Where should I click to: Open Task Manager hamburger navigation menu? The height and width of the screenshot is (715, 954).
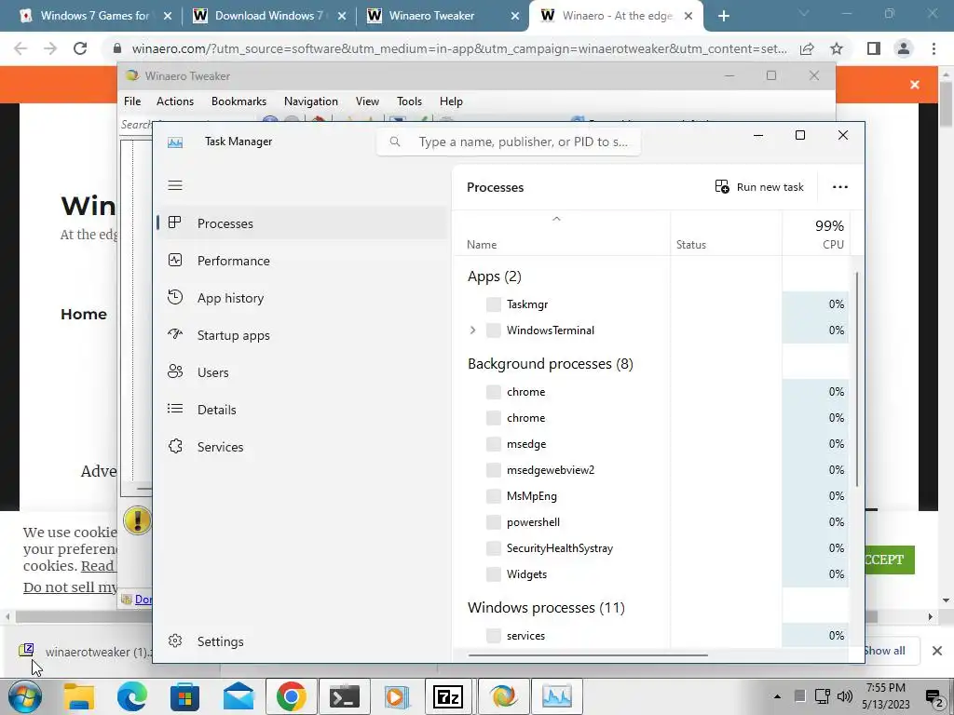(x=175, y=185)
